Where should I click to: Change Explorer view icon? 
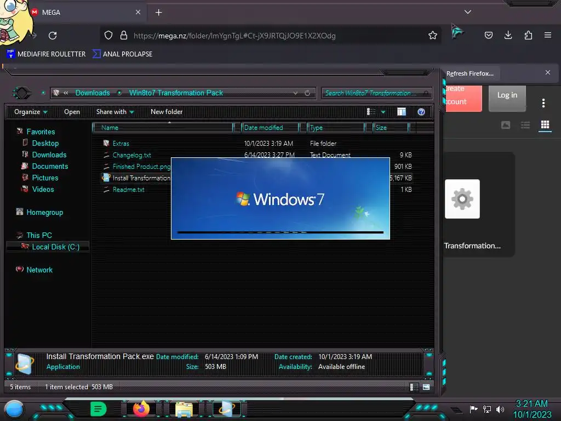pos(371,112)
